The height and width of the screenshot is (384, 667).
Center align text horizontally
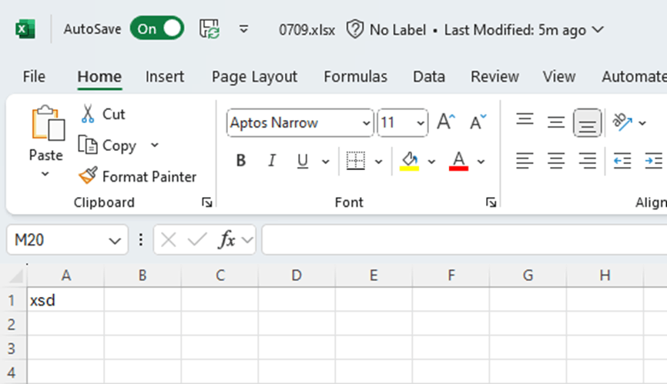click(x=556, y=161)
